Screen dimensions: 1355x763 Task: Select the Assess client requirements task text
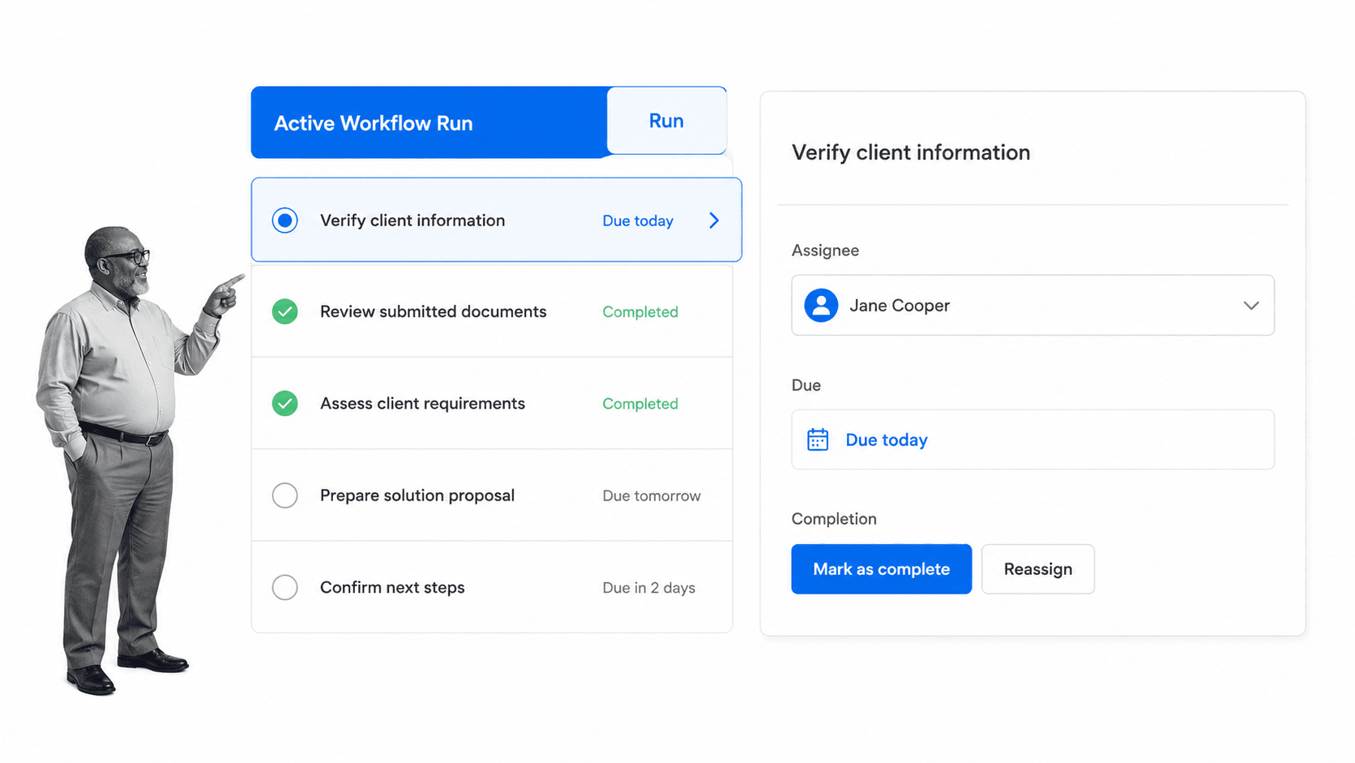pos(422,403)
